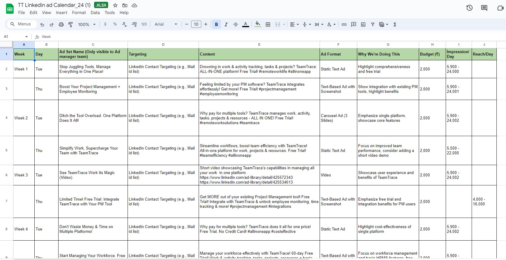Viewport: 506px width, 260px height.
Task: Open the Functions sigma icon
Action: (x=395, y=24)
